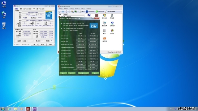Open the Help (H) menu in AIDA64
The width and height of the screenshot is (198, 111).
coord(88,9)
